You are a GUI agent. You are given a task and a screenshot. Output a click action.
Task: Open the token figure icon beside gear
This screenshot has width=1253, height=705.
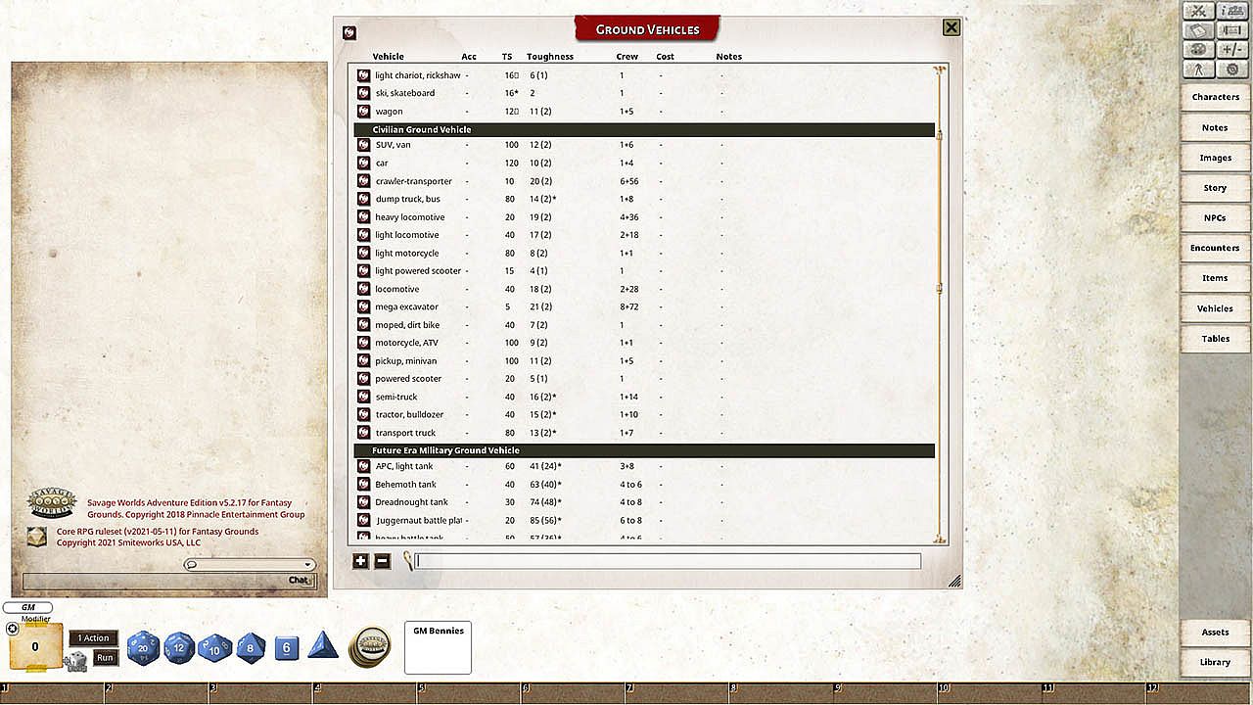1198,70
